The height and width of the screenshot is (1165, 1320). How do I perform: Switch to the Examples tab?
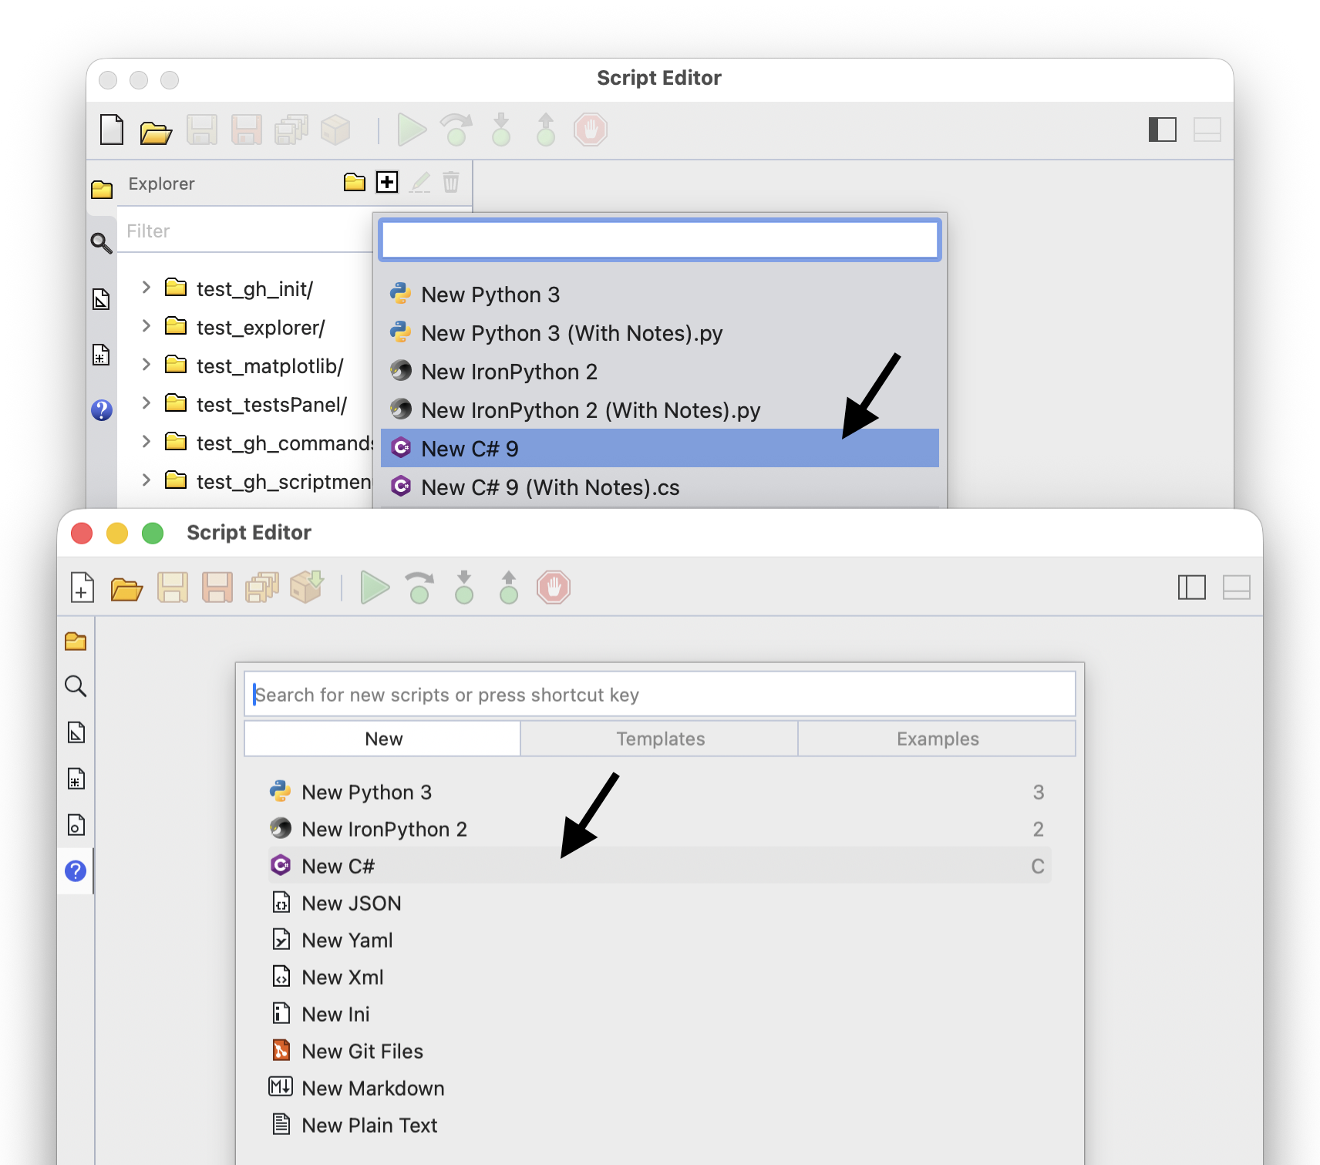tap(938, 739)
